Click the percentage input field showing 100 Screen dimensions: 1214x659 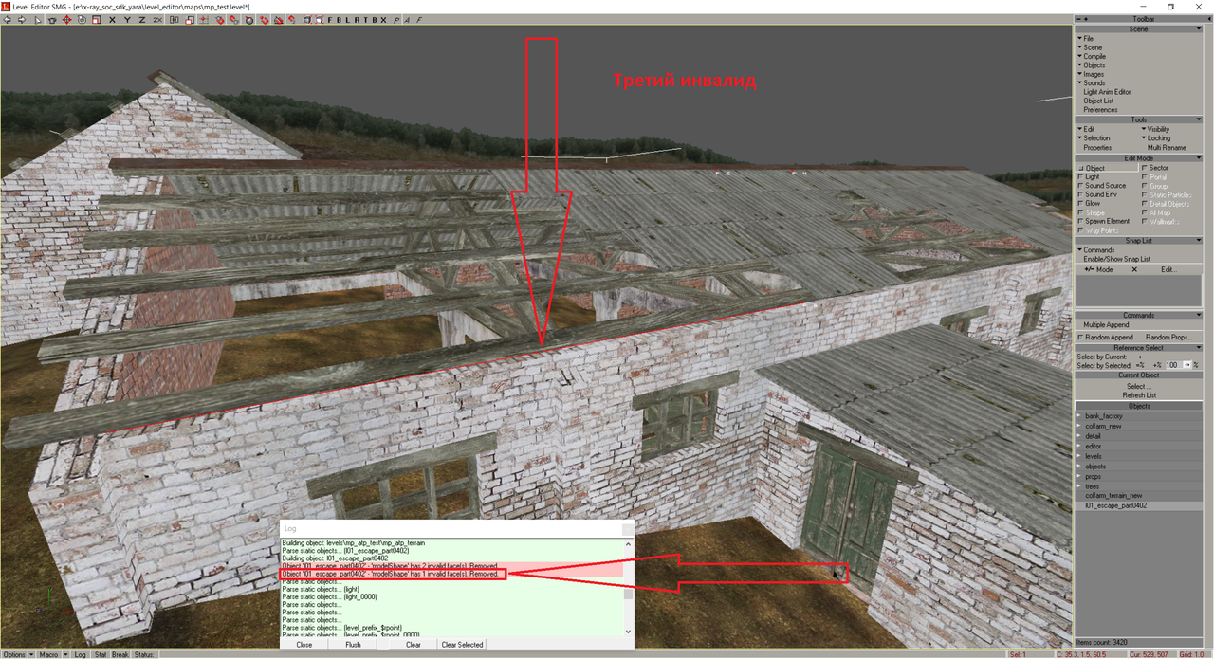coord(1173,365)
